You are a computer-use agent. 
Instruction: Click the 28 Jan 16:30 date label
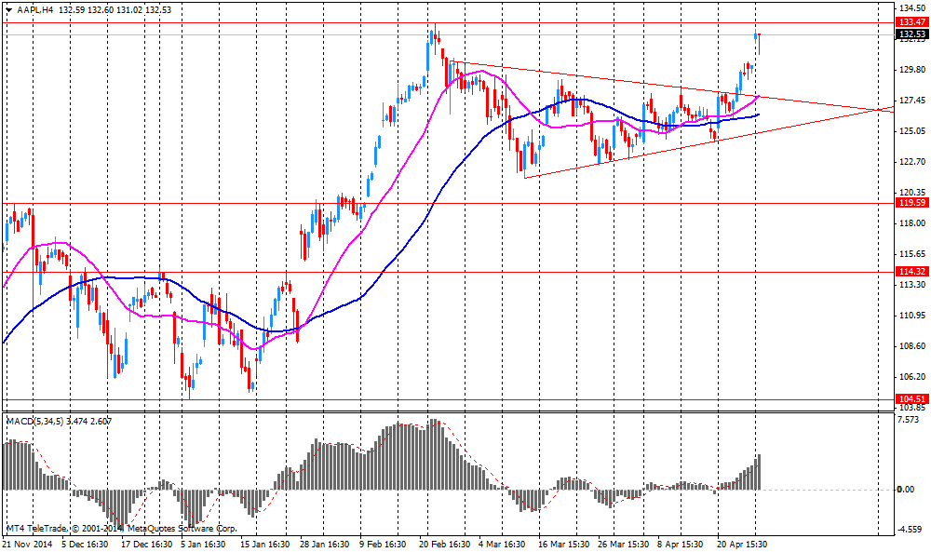324,544
